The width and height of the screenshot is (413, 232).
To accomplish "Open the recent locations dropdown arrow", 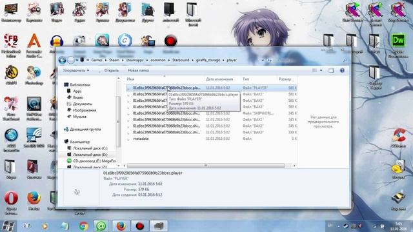I will (x=77, y=60).
